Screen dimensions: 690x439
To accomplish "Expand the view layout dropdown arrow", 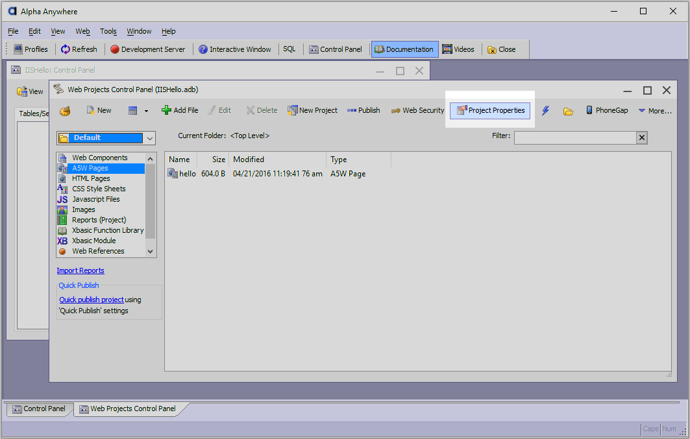I will click(146, 111).
